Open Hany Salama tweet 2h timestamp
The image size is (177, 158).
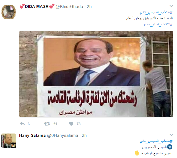coord(84,135)
